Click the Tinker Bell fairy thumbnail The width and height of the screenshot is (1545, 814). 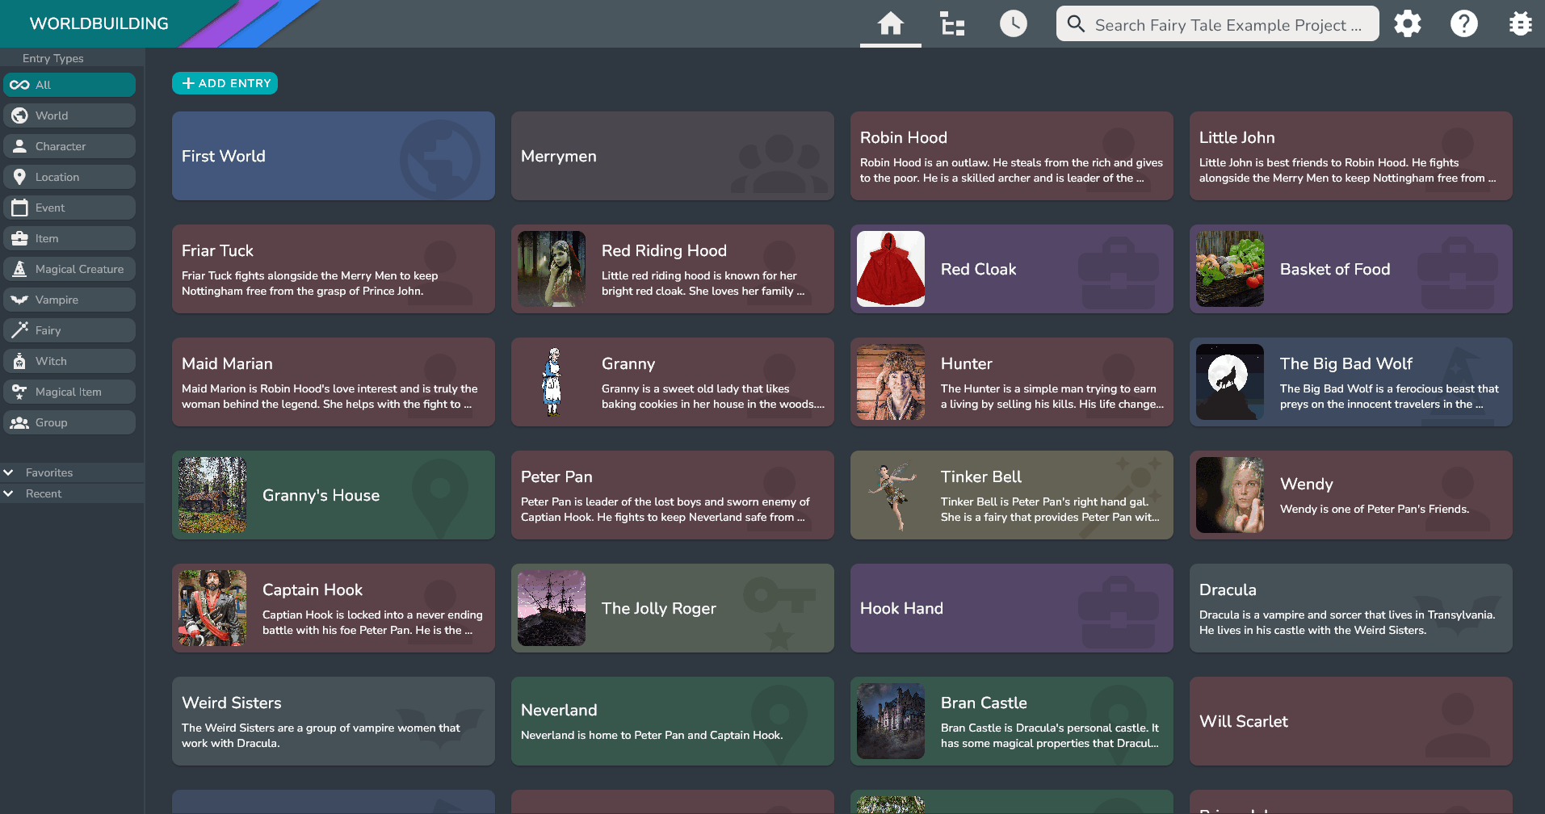click(891, 495)
